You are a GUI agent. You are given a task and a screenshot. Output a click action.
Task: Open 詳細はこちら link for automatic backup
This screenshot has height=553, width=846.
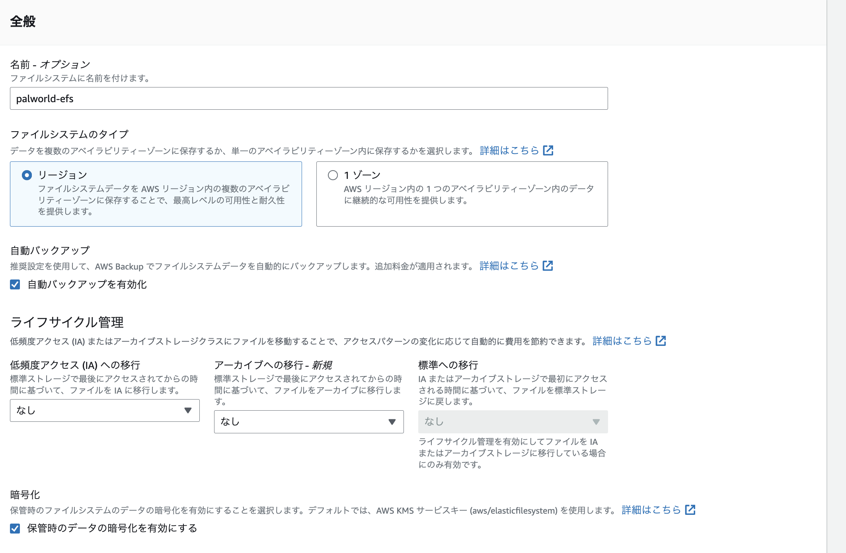[509, 266]
